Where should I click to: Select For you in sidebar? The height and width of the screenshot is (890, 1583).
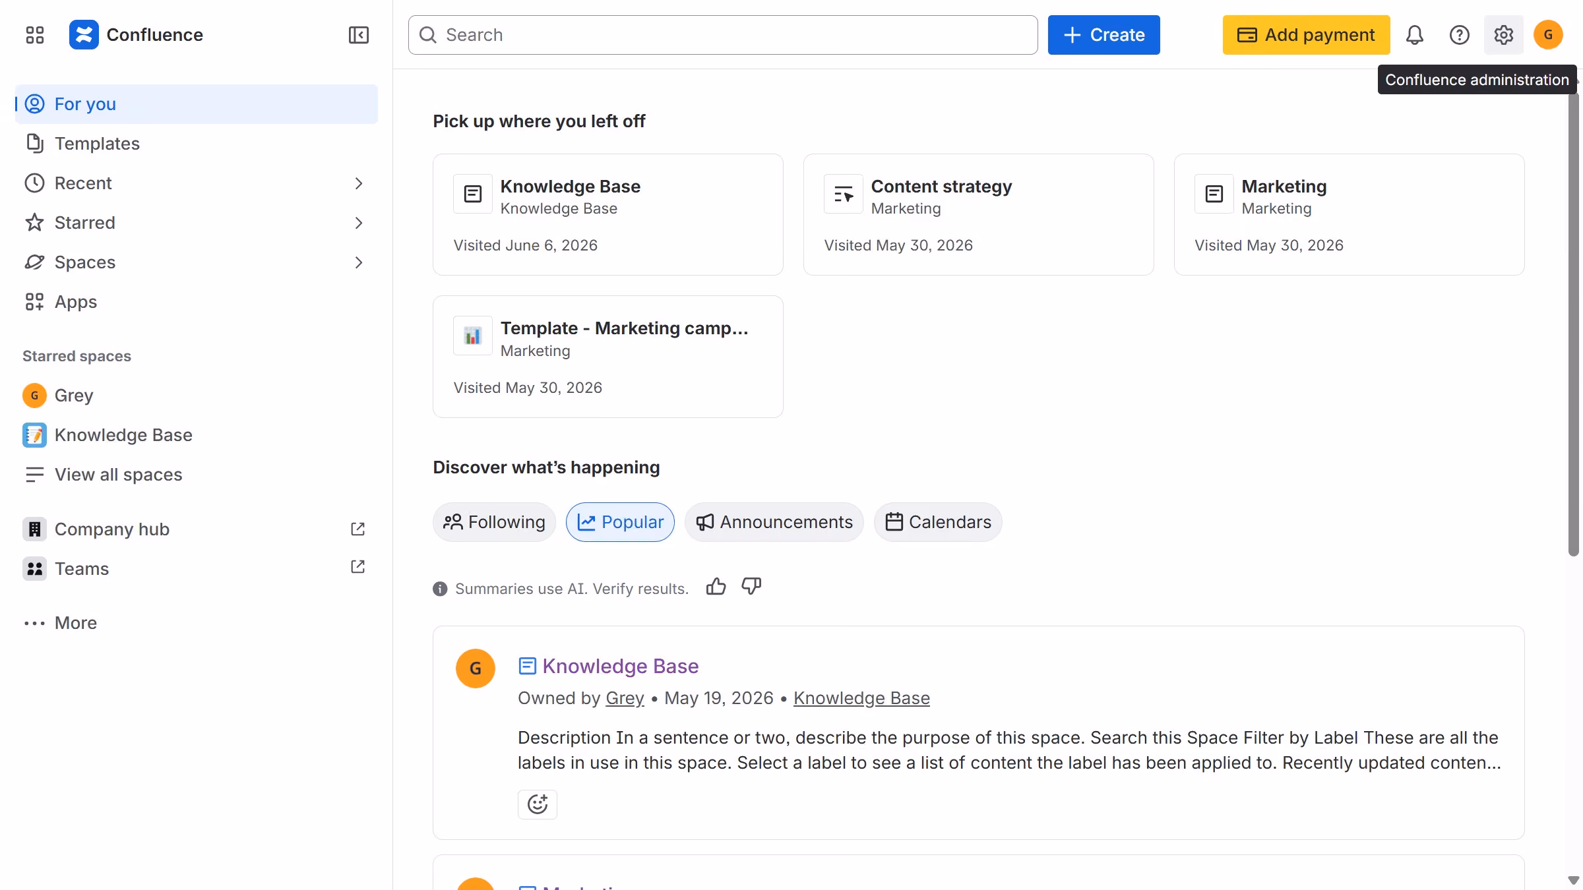197,104
